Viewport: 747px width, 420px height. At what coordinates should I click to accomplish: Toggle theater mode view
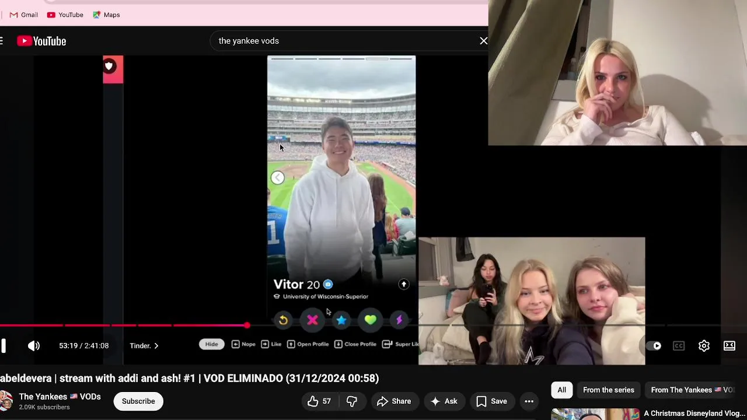729,346
